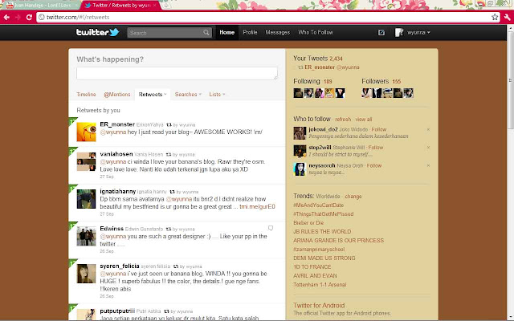Click step2will suggestion avatar

tap(300, 152)
